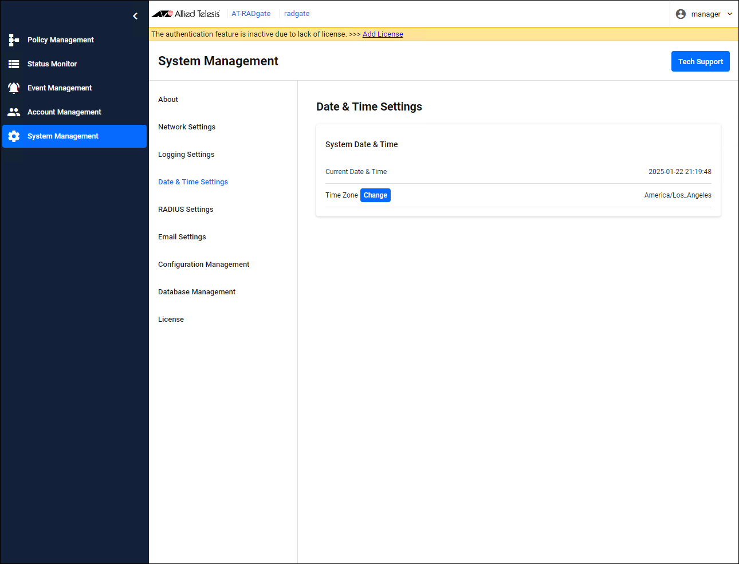The image size is (739, 564).
Task: Click the Account Management people icon
Action: point(14,112)
